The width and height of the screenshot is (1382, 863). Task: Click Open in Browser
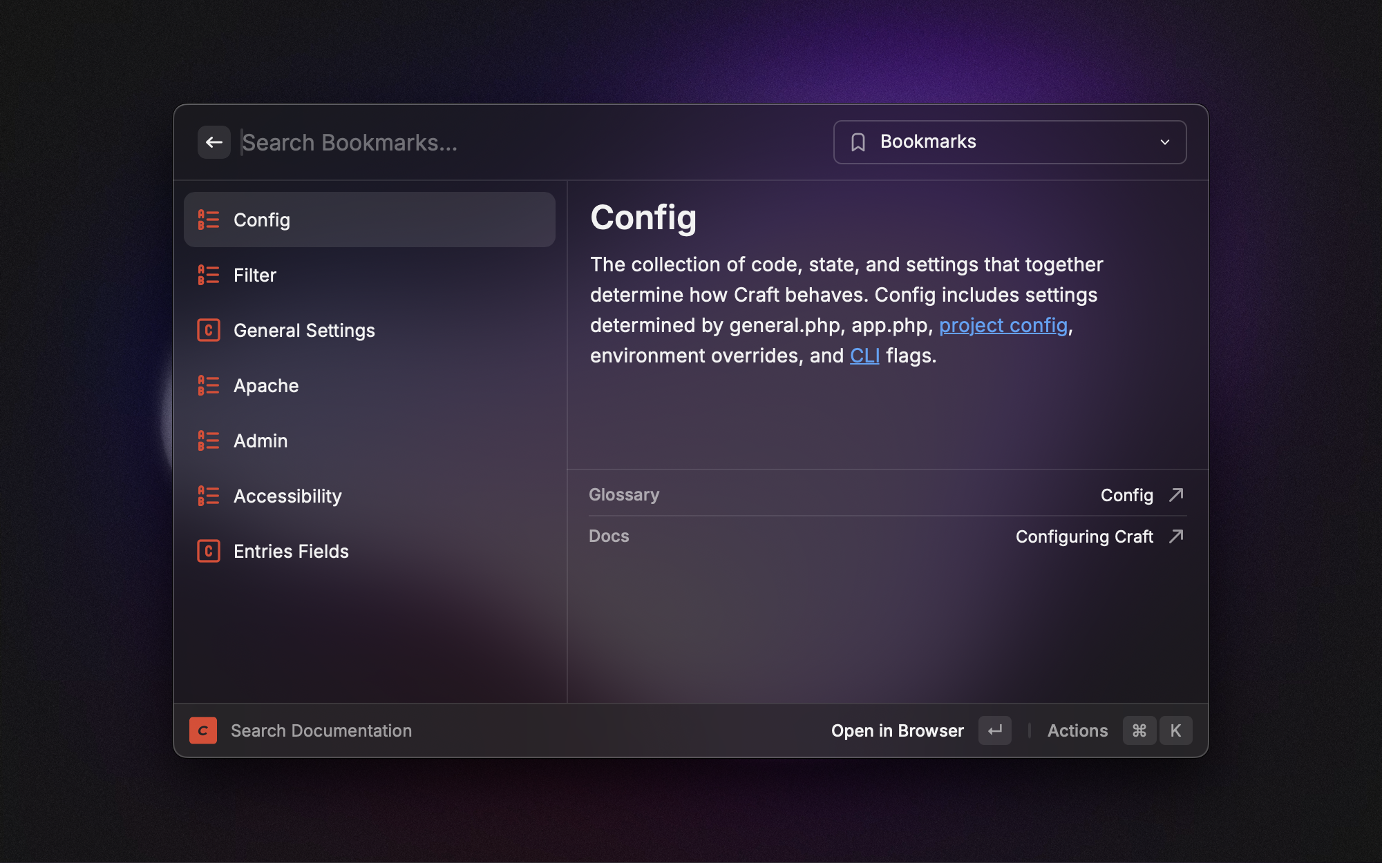(897, 730)
